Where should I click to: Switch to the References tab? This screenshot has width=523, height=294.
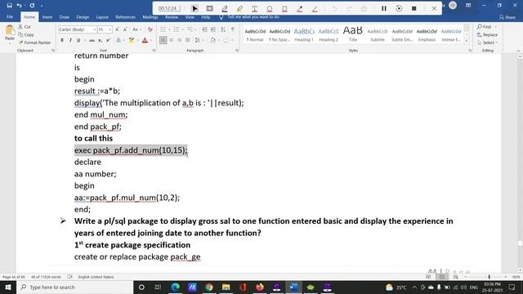coord(125,16)
